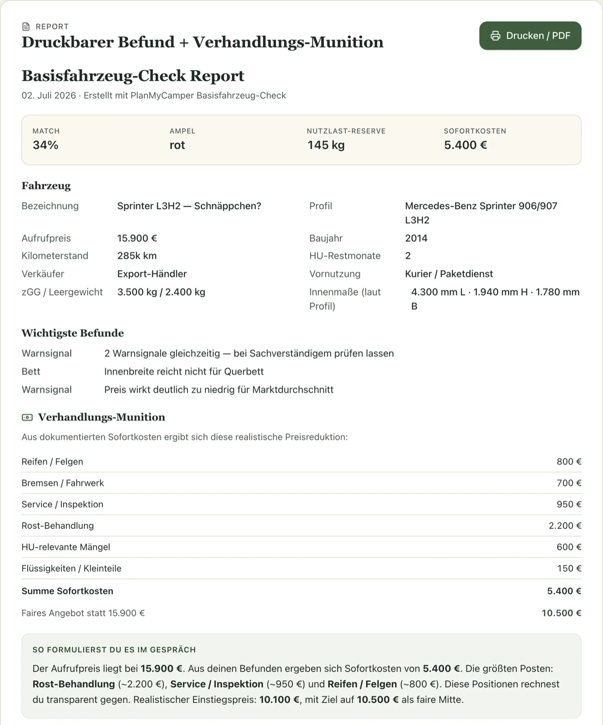Click the document icon beside REPORT label

pos(26,27)
